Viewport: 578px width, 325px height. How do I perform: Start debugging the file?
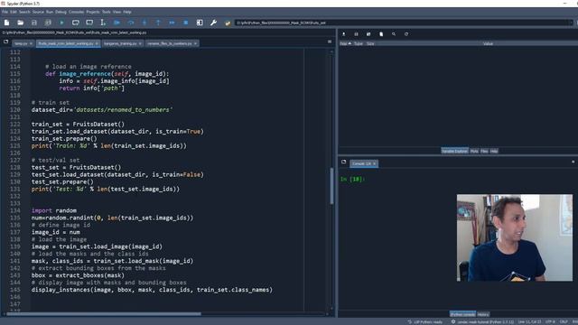click(x=117, y=23)
